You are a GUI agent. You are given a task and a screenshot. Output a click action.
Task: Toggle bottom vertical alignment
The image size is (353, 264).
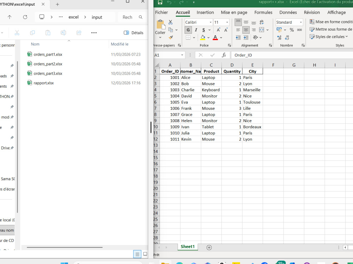(254, 22)
